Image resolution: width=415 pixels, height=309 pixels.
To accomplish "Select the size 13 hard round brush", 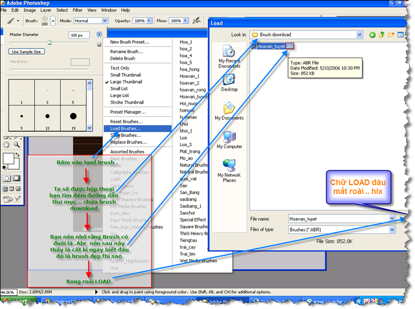I will click(x=47, y=118).
